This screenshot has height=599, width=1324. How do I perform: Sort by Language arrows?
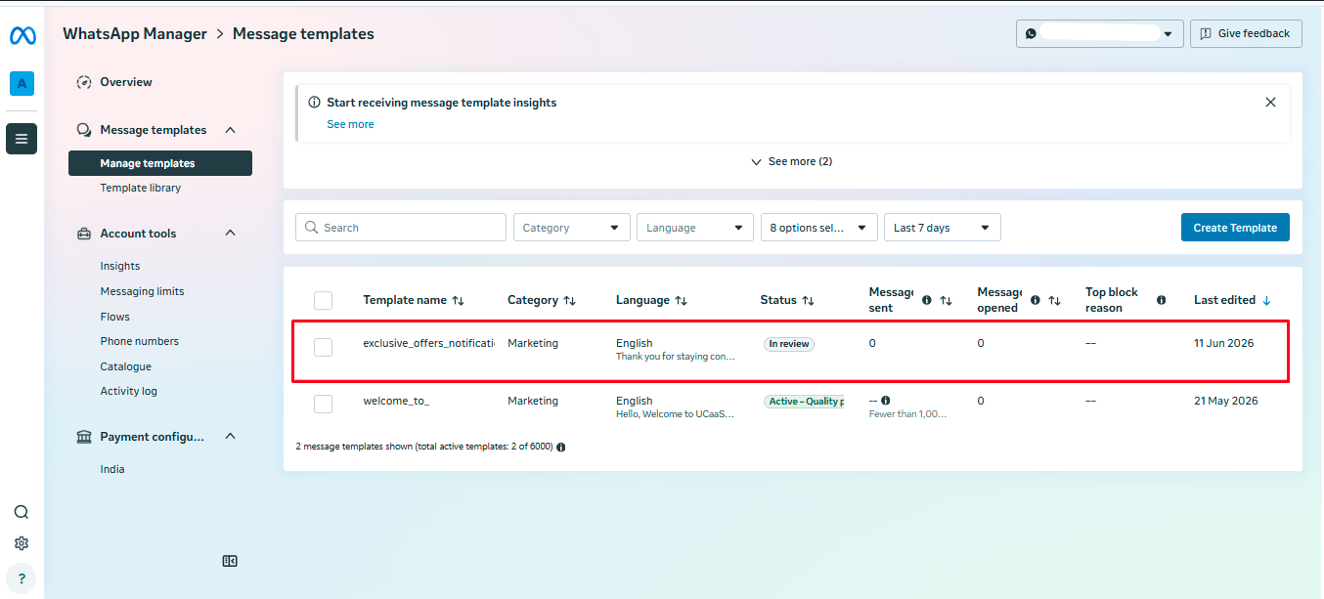[x=682, y=301]
